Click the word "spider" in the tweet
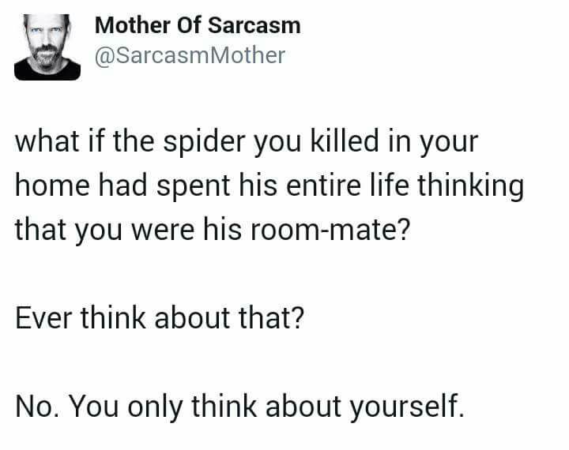 205,142
